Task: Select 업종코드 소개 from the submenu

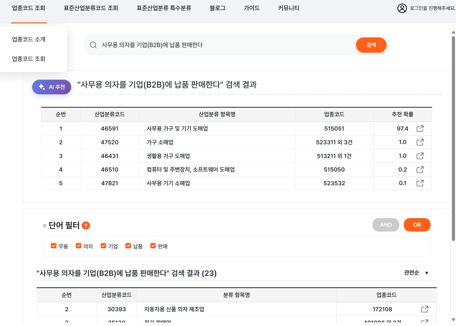Action: 28,39
